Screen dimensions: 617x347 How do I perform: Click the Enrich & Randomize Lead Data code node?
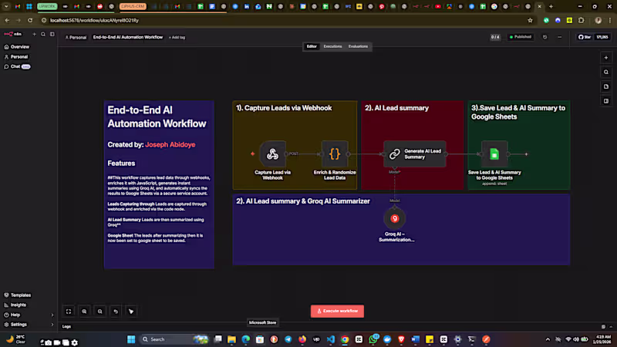335,153
